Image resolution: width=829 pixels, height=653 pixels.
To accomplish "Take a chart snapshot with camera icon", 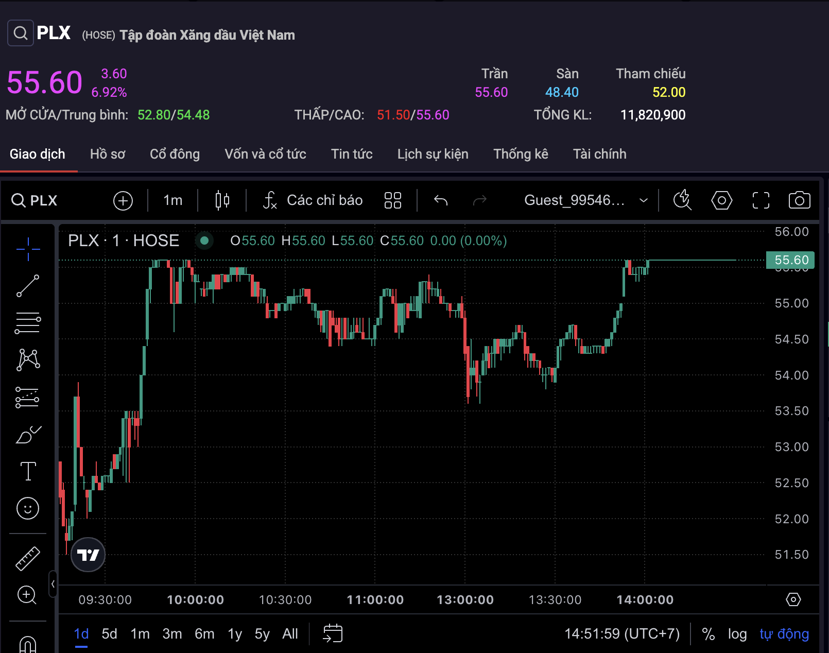I will [799, 200].
